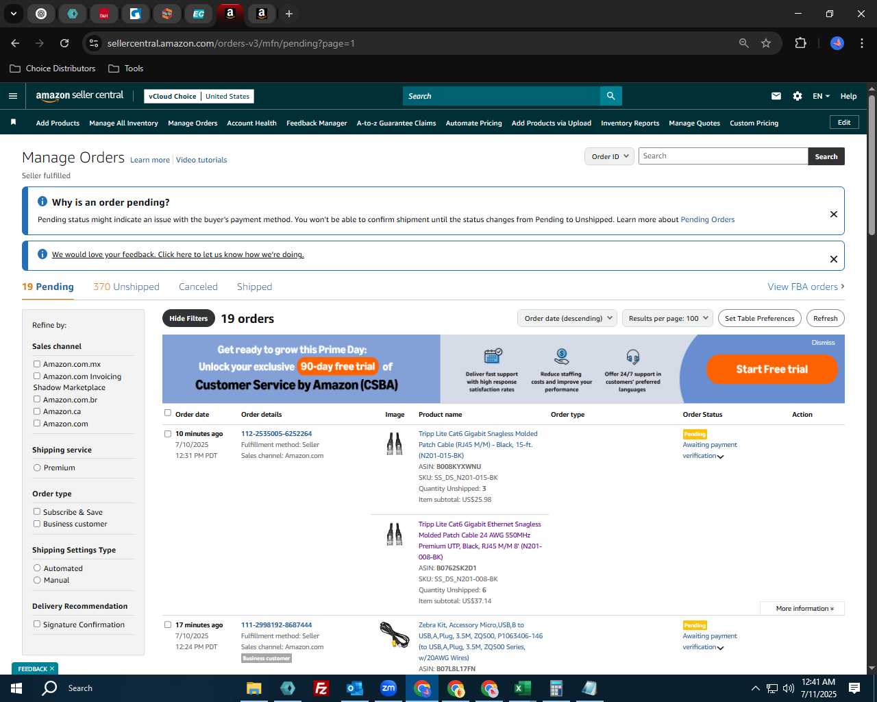Select the Premium shipping service radio
This screenshot has height=702, width=877.
tap(37, 468)
